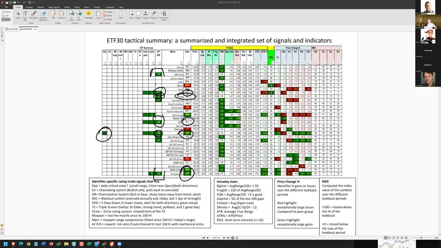
Task: Click the Combine files icon
Action: coord(61,15)
